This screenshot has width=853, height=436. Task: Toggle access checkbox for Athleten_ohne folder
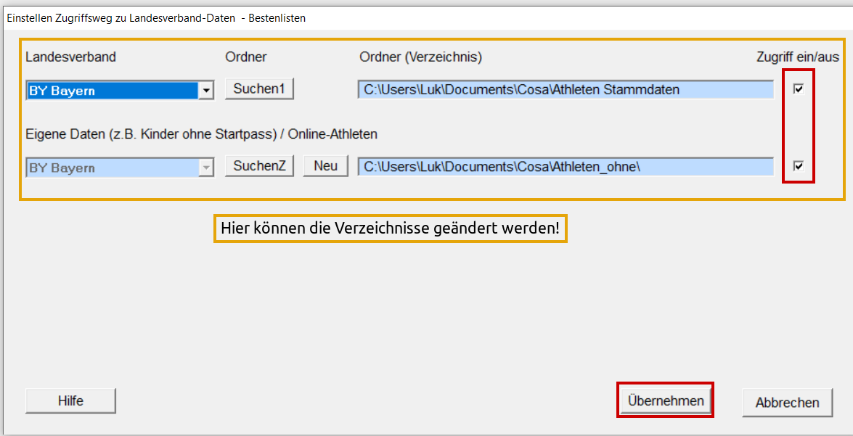(x=799, y=166)
